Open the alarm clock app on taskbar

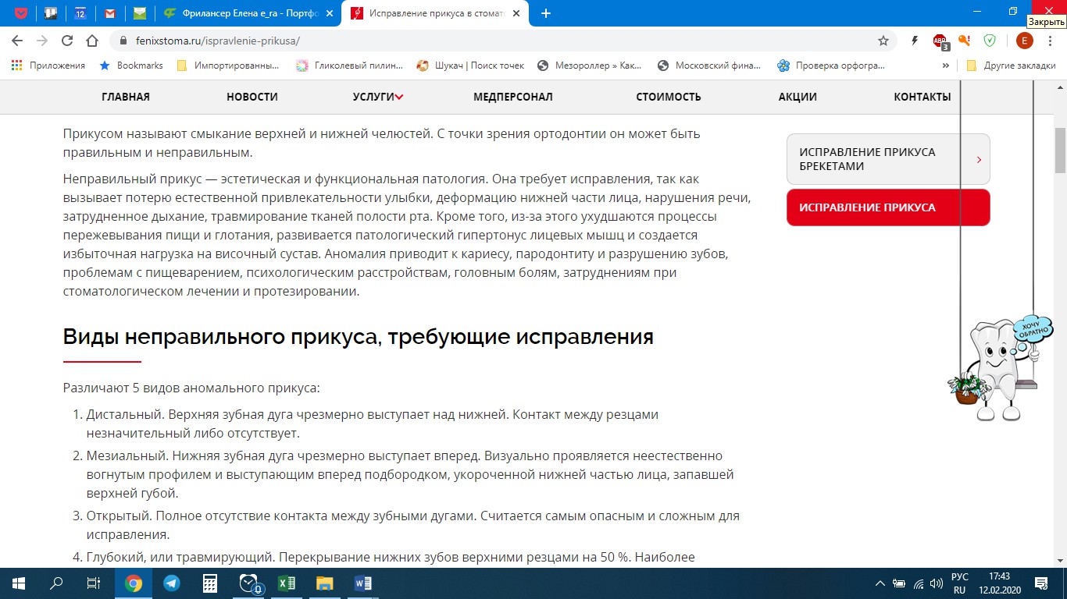249,583
